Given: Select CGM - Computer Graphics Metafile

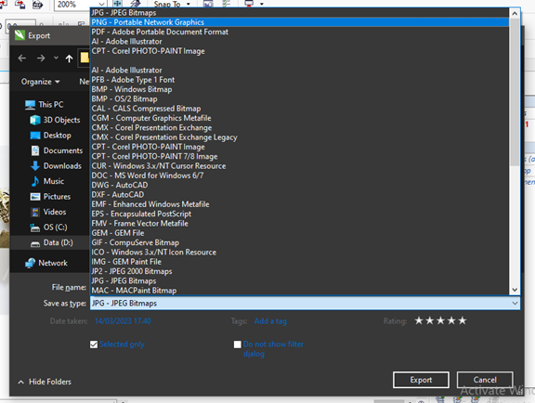Looking at the screenshot, I should click(300, 118).
